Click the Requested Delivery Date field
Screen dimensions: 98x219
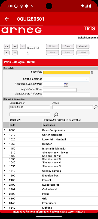[53, 85]
